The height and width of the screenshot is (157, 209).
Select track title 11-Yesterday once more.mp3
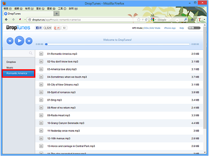[64, 131]
